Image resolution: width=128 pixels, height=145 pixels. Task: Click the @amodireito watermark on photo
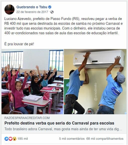(x=95, y=91)
